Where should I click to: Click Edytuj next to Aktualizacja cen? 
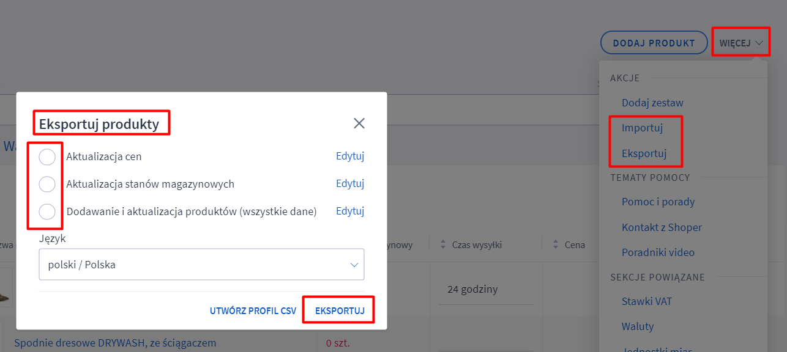pos(350,156)
